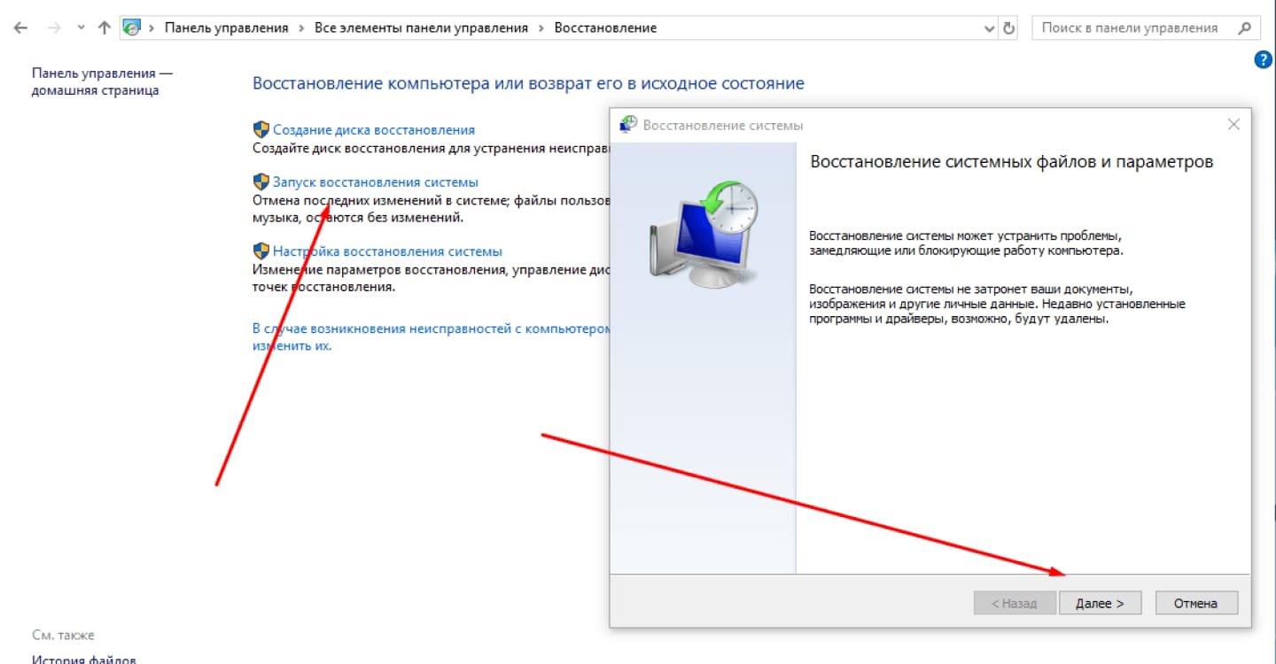Click the 'Далее >' button
The image size is (1276, 664).
click(1100, 603)
